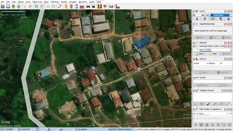Viewport: 233px width, 131px height.
Task: Click Show info button in Authors
Action: (223, 73)
